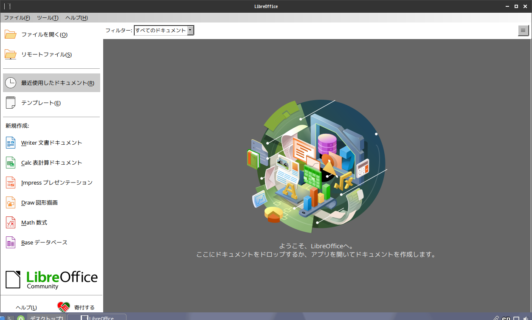This screenshot has width=532, height=320.
Task: Create a new Calc 表計算ドキュメント
Action: tap(51, 163)
